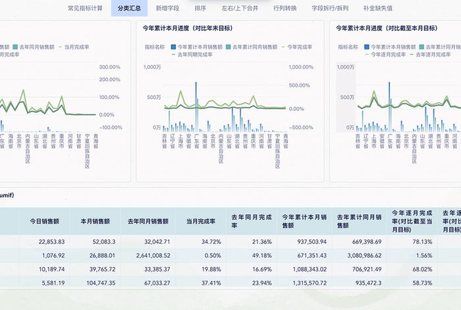The image size is (461, 310).
Task: Toggle 去年累计同月销售额 legend in middle chart
Action: [x=250, y=47]
